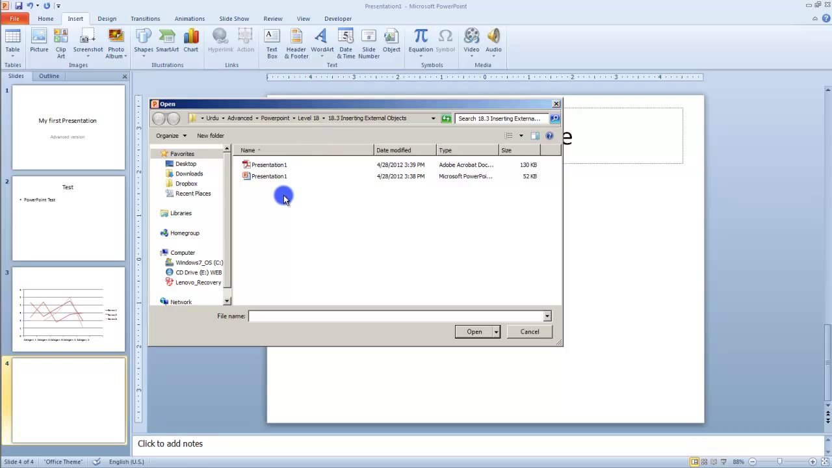Switch to the Transitions tab
Viewport: 832px width, 468px height.
145,19
